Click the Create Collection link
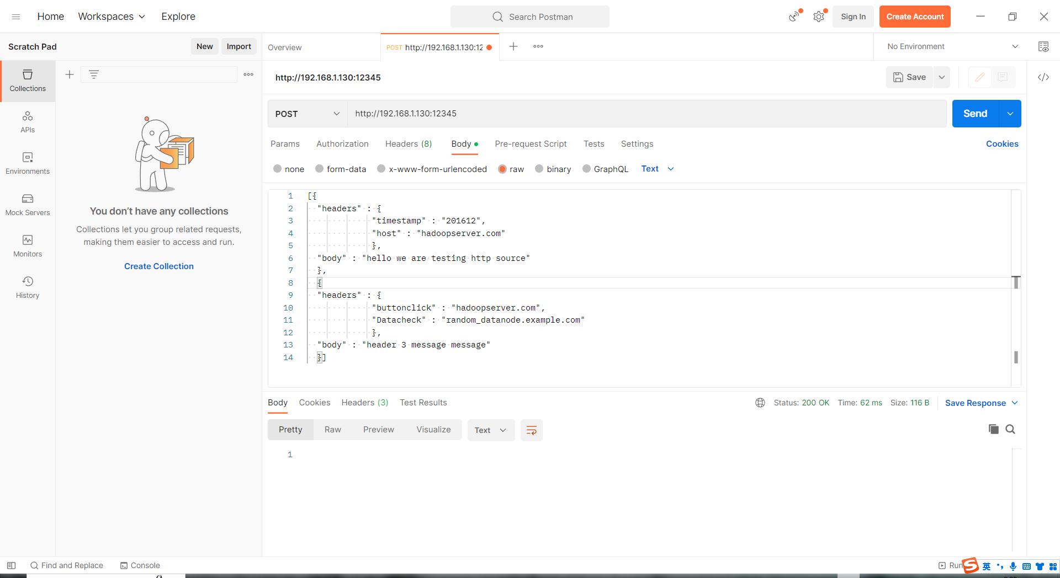The height and width of the screenshot is (578, 1060). pyautogui.click(x=159, y=266)
